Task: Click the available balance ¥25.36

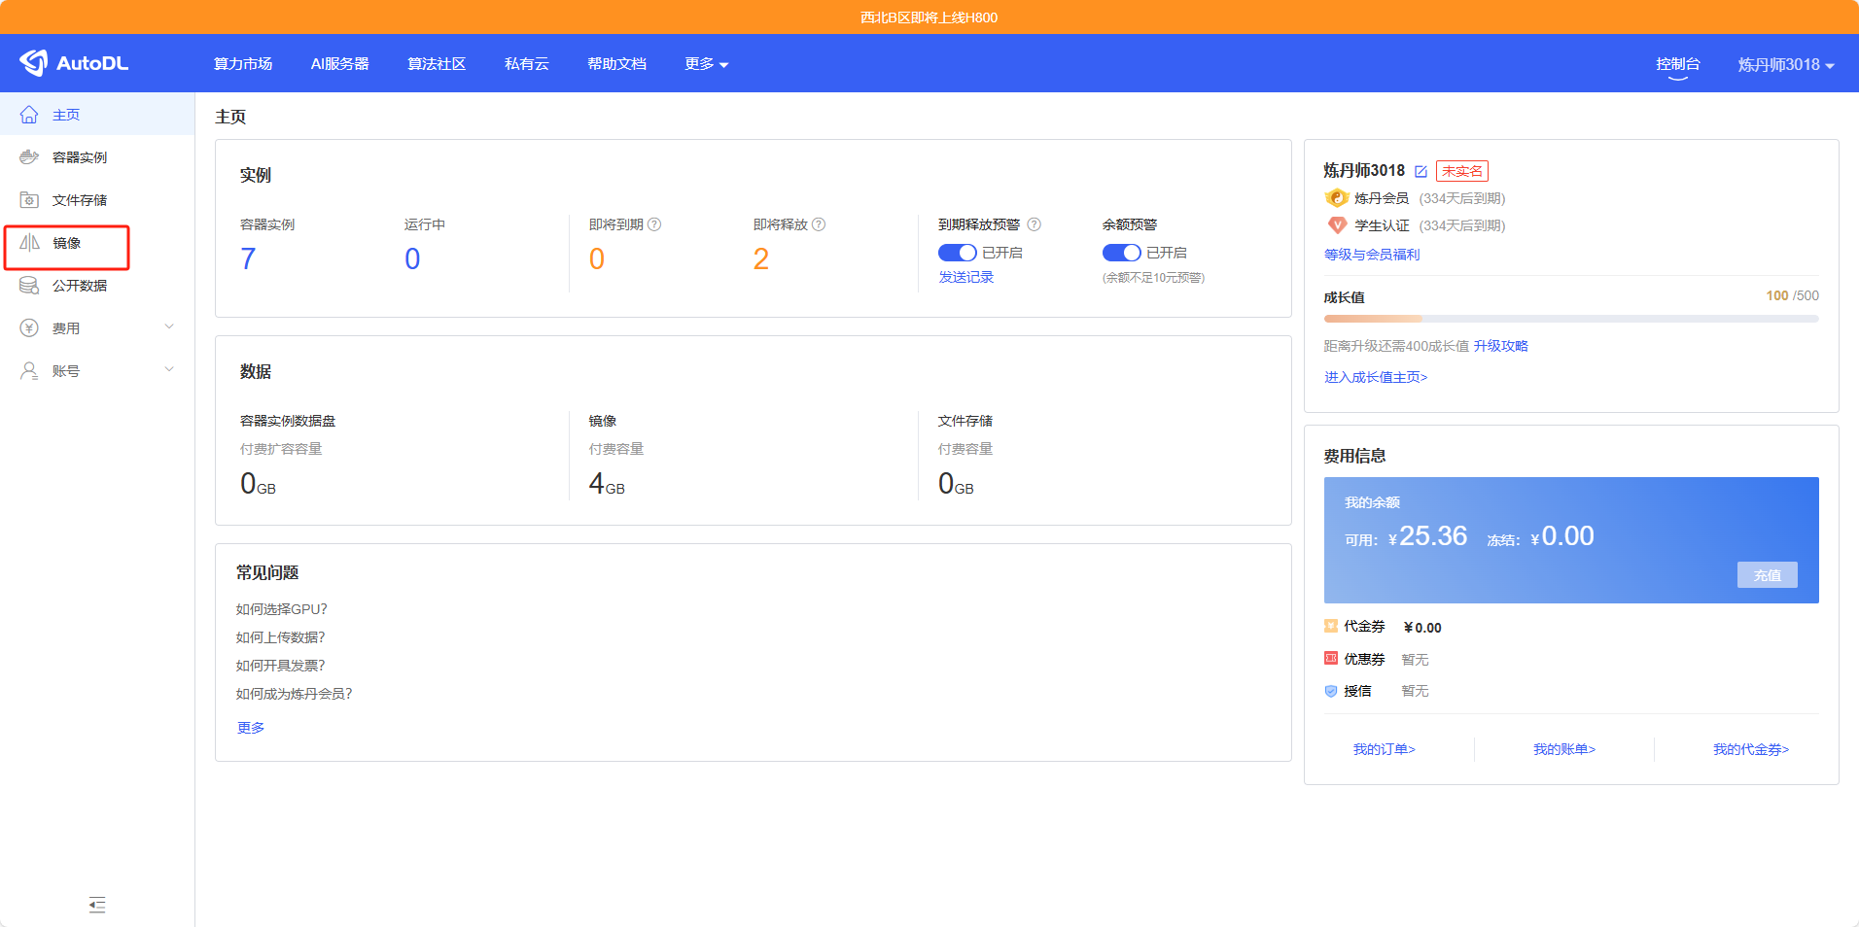Action: pyautogui.click(x=1427, y=536)
